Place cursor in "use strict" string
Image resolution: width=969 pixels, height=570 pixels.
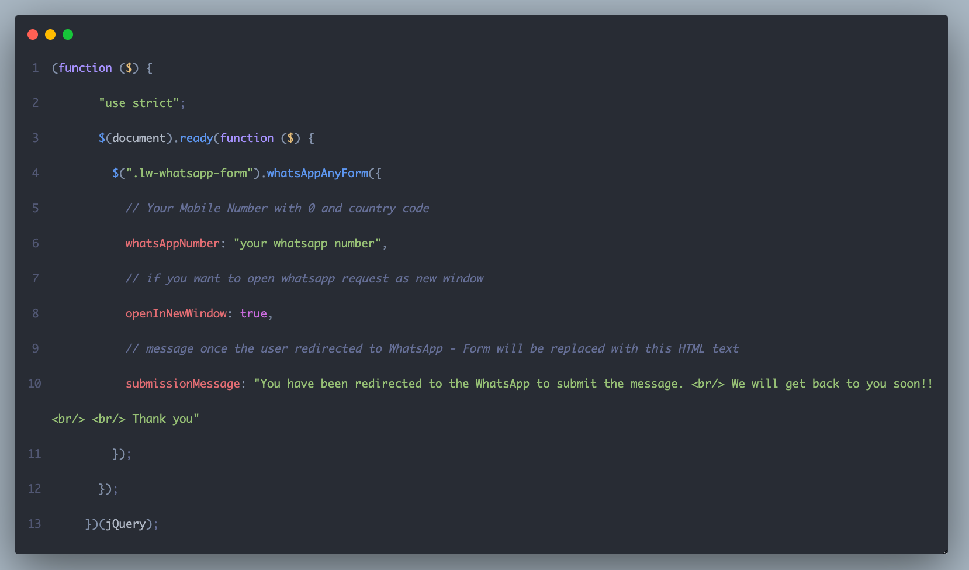click(x=139, y=103)
